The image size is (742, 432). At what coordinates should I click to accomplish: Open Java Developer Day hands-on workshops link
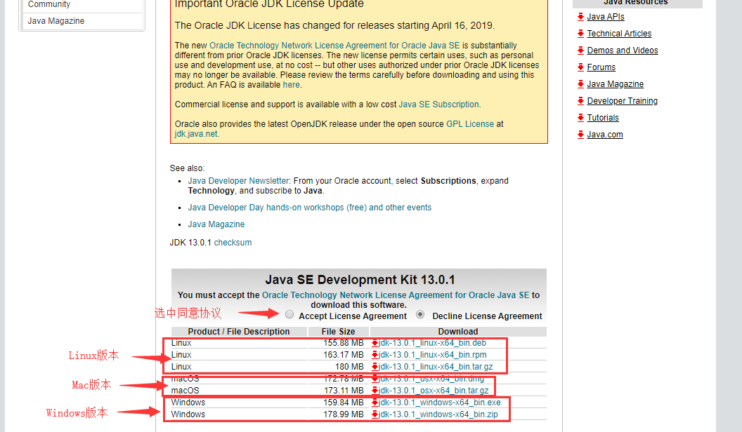pyautogui.click(x=309, y=208)
